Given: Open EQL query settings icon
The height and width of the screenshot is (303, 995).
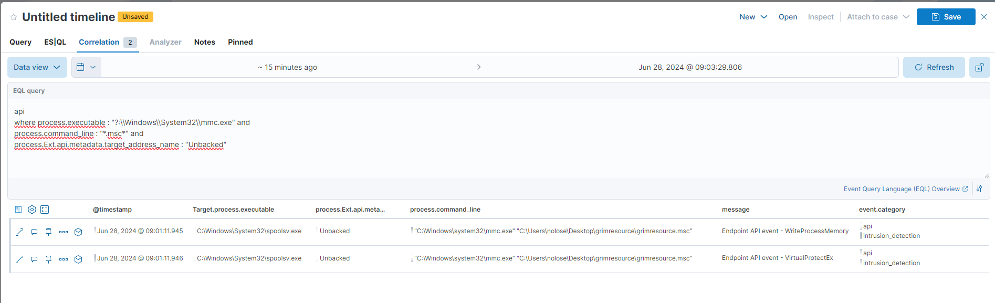Looking at the screenshot, I should 979,189.
